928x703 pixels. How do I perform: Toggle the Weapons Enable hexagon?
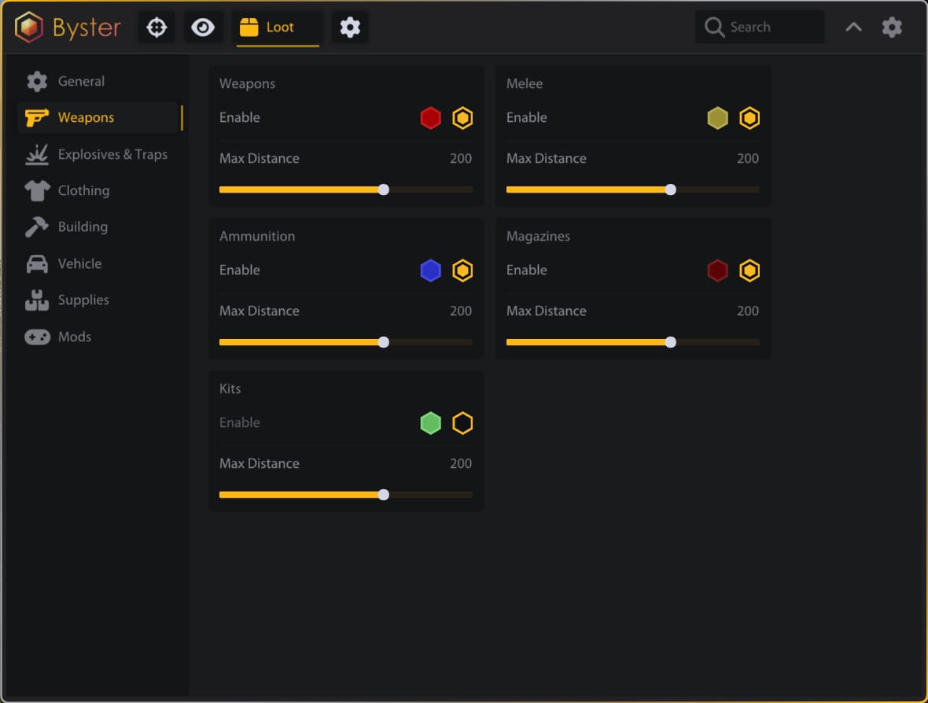click(x=462, y=118)
